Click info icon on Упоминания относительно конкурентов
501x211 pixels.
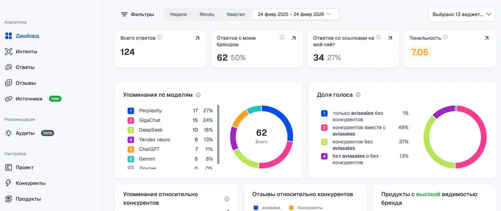click(227, 199)
